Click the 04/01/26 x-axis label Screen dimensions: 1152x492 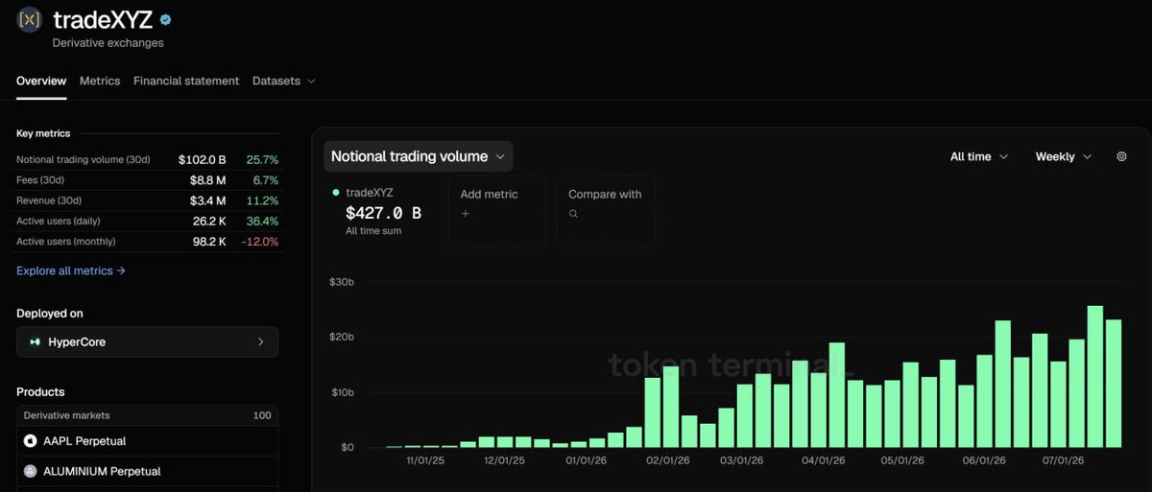coord(823,460)
